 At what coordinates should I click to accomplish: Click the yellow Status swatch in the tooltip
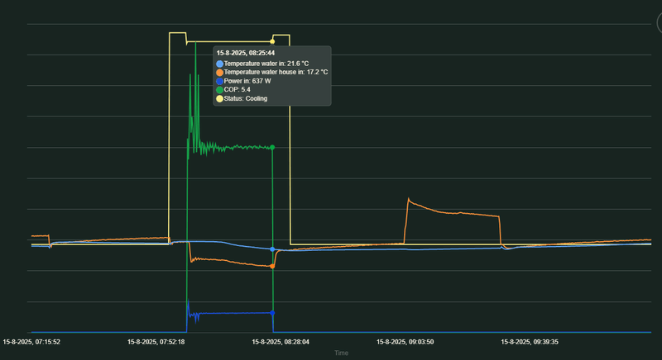(x=219, y=98)
